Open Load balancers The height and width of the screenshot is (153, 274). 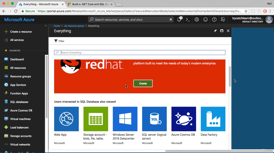point(16,127)
